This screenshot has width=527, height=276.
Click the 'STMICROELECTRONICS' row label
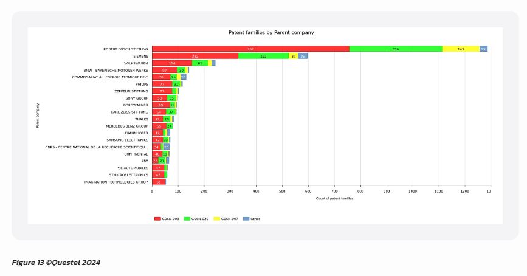click(x=128, y=175)
